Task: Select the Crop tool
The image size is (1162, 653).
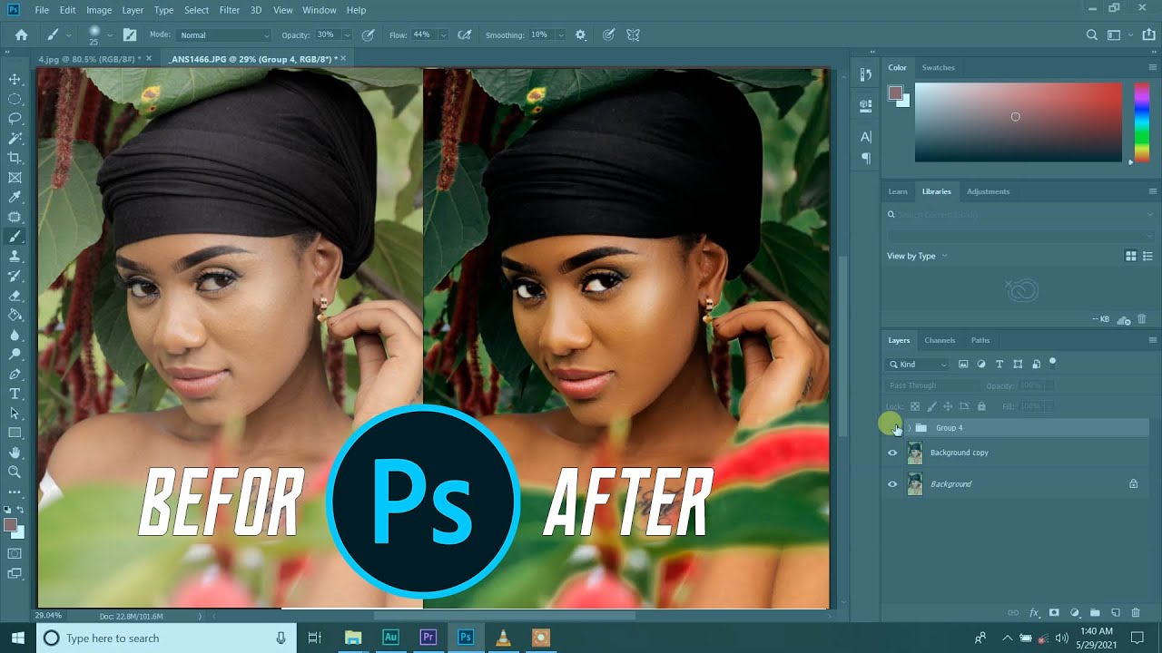Action: [x=15, y=158]
